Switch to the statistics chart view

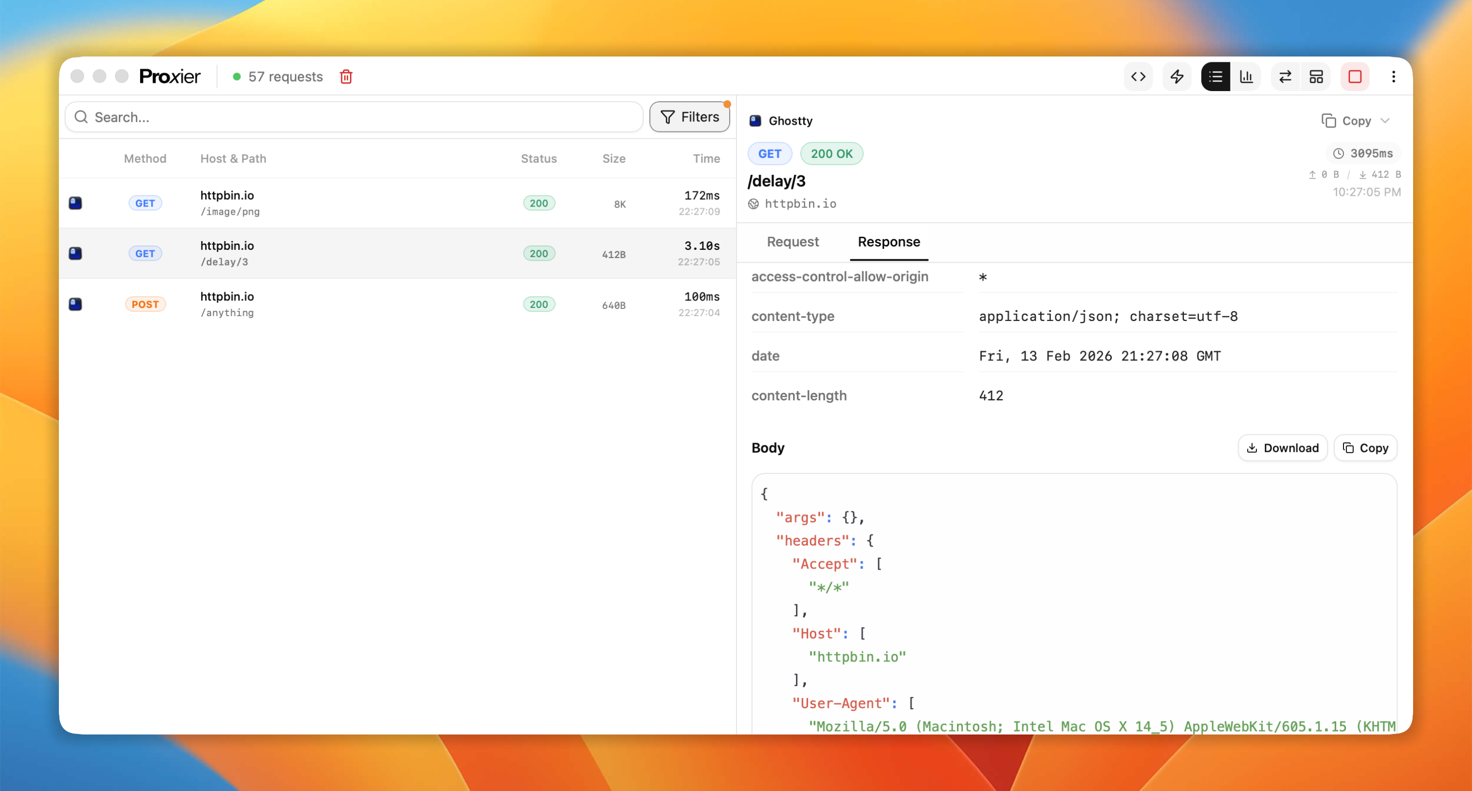tap(1247, 76)
